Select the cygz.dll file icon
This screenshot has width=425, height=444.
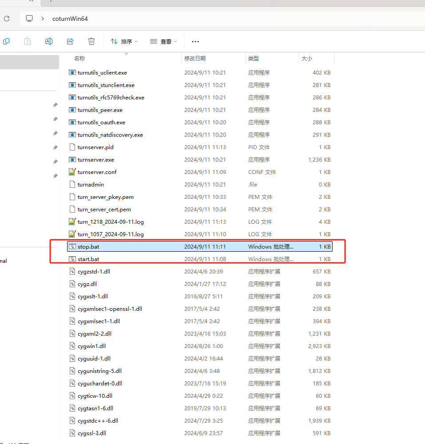click(72, 284)
